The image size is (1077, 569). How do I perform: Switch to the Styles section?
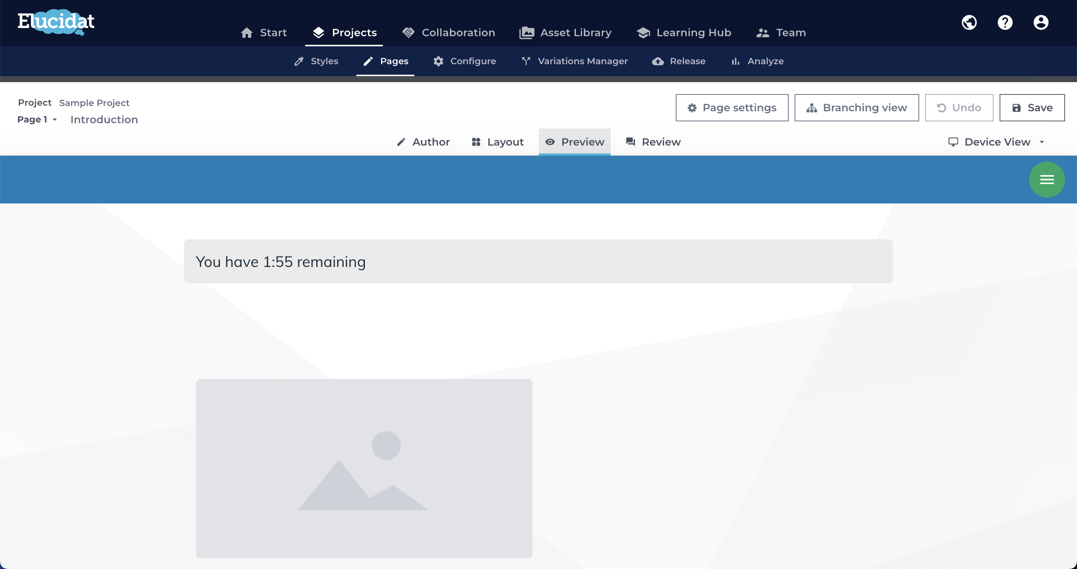tap(316, 61)
